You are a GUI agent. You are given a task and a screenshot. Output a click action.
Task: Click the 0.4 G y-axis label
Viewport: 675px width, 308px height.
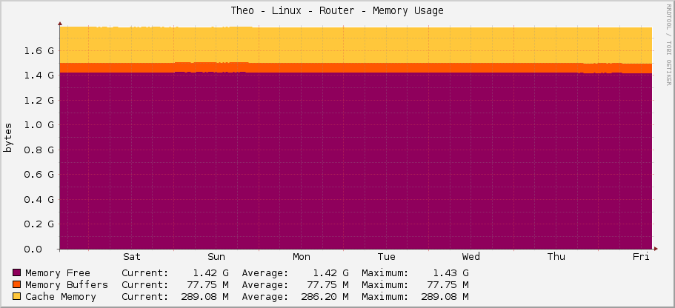[x=39, y=199]
